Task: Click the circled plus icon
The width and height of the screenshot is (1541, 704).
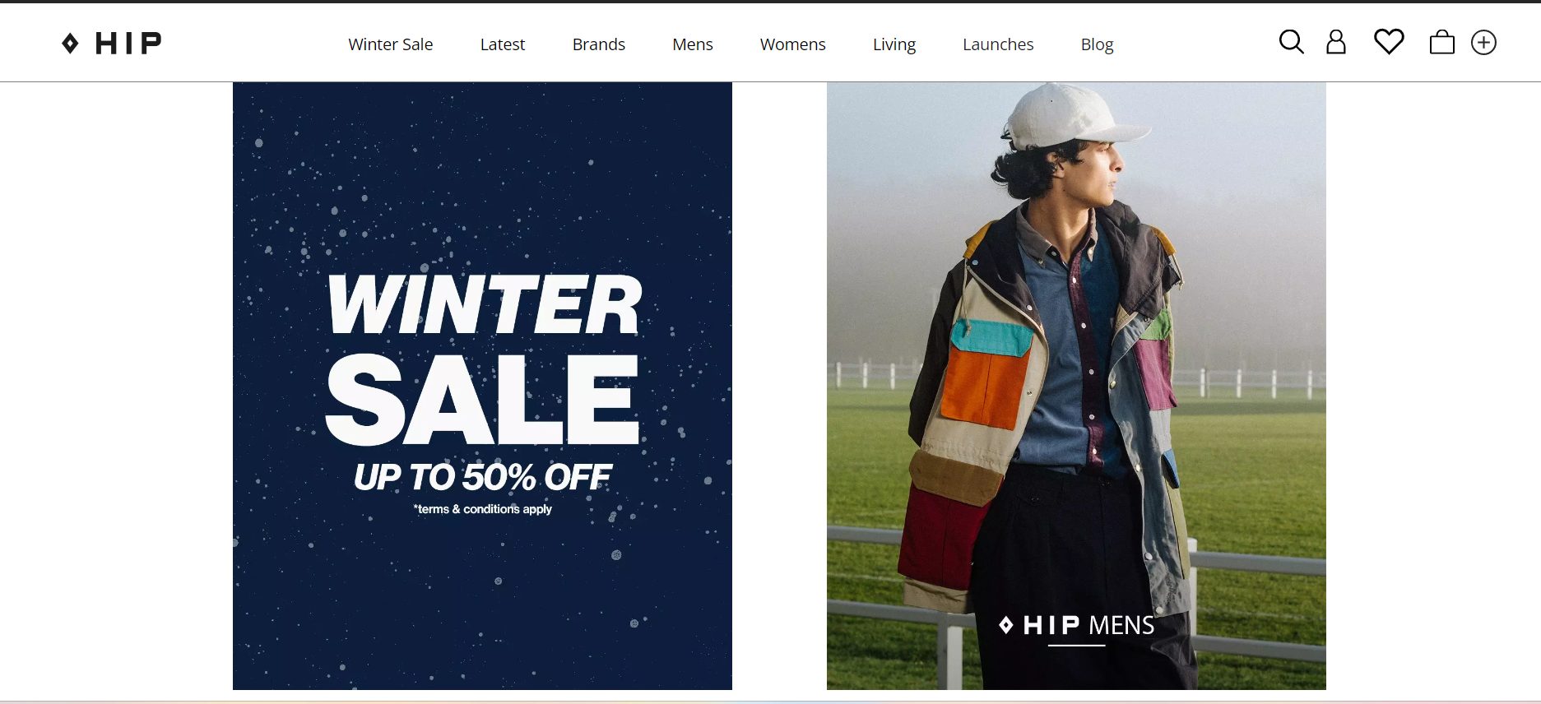Action: click(x=1483, y=43)
